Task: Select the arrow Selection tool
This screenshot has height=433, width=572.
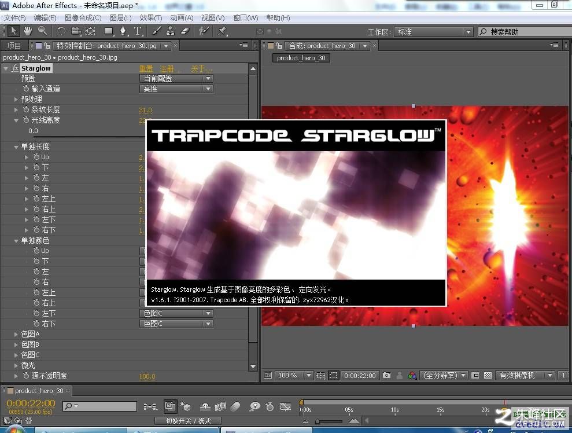Action: click(x=13, y=31)
